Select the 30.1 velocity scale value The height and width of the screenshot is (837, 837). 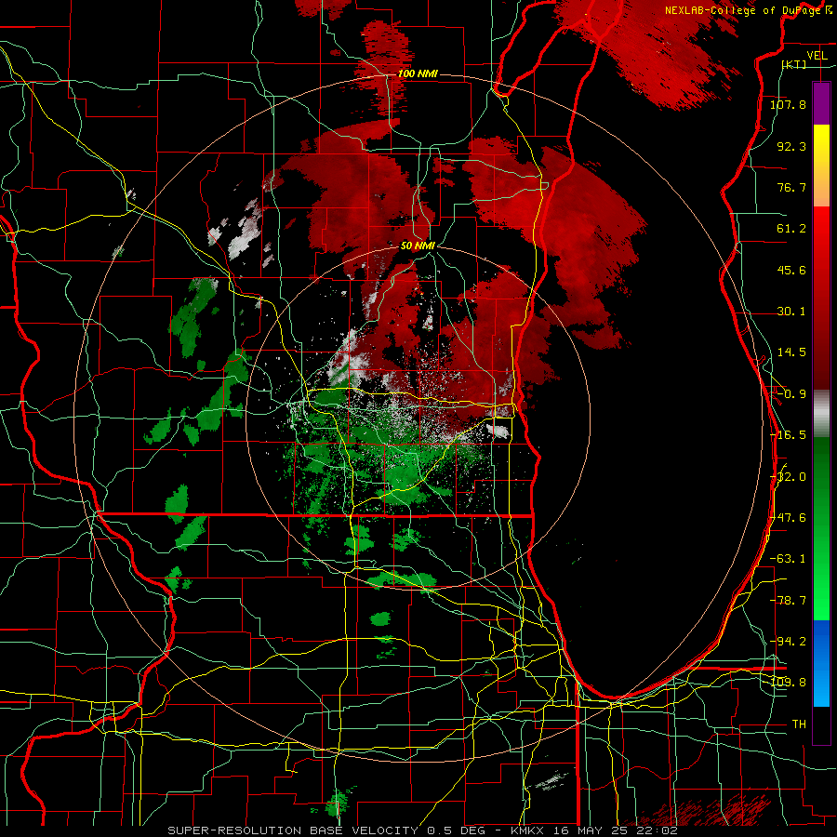click(x=791, y=312)
